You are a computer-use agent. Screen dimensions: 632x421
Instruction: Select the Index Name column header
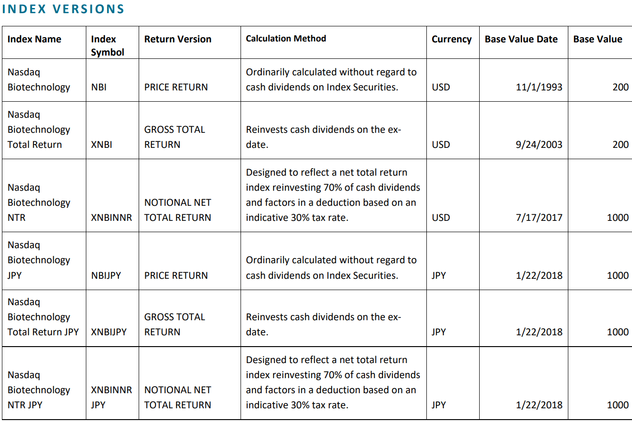click(x=34, y=39)
